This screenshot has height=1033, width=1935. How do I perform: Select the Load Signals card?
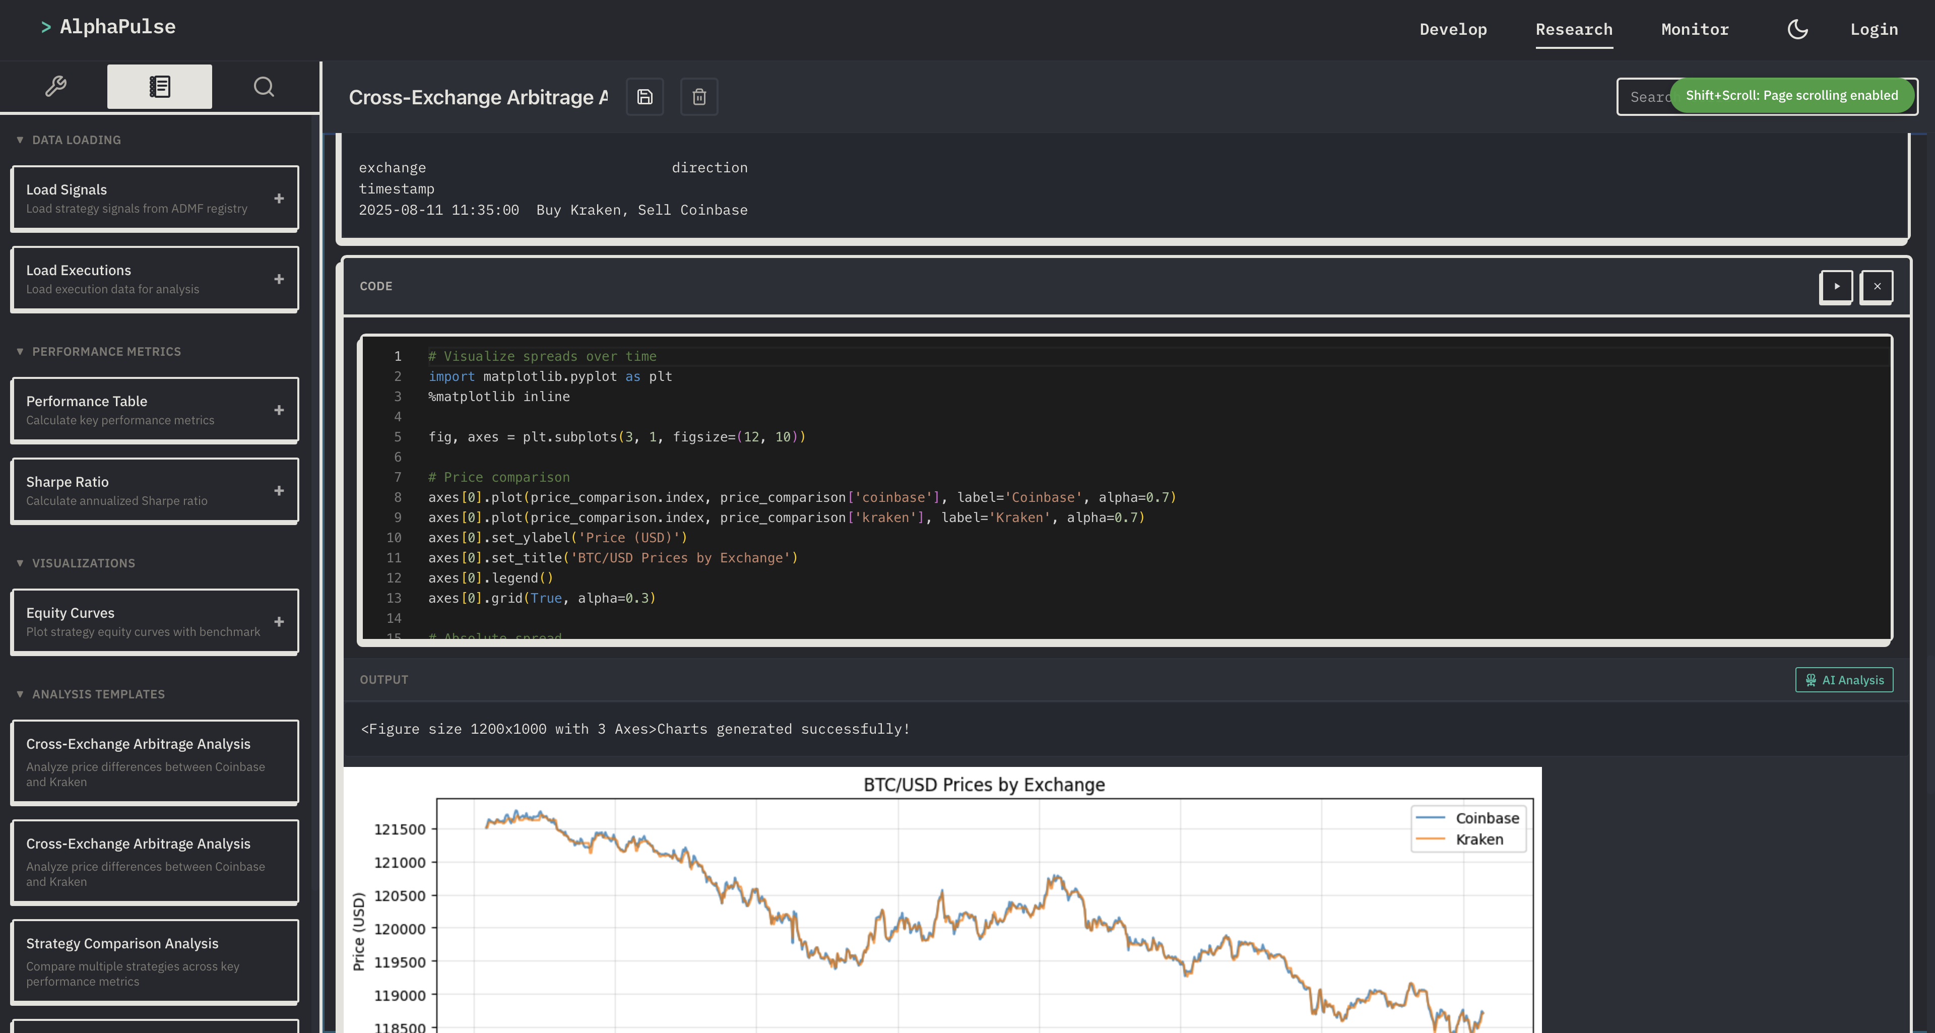pyautogui.click(x=154, y=199)
